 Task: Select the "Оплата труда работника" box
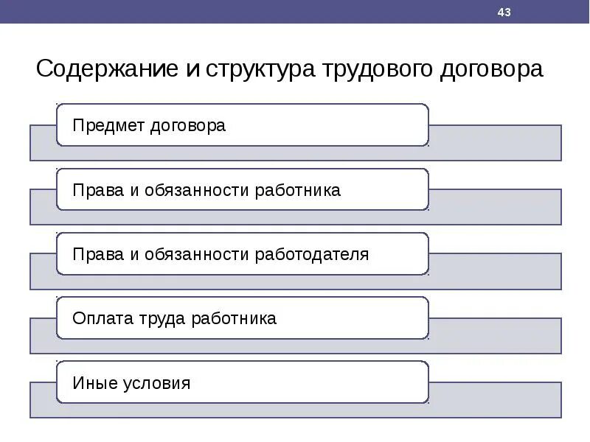coord(243,318)
